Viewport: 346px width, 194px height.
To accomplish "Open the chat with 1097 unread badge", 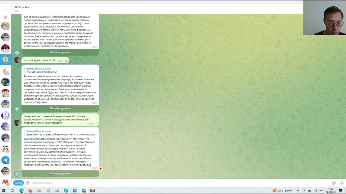I will pos(5,26).
